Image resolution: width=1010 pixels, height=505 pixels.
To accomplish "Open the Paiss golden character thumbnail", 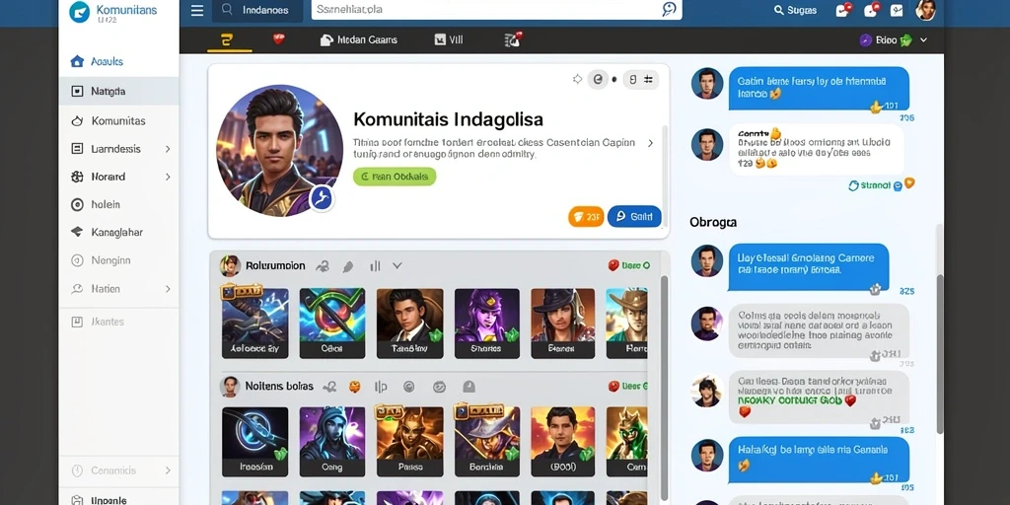I will [409, 441].
